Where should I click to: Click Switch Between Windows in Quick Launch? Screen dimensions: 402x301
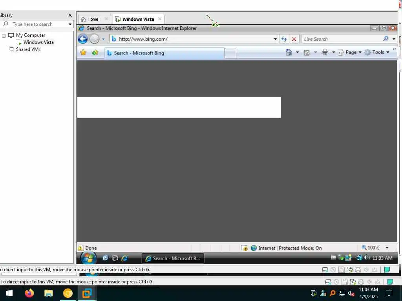[x=115, y=258]
